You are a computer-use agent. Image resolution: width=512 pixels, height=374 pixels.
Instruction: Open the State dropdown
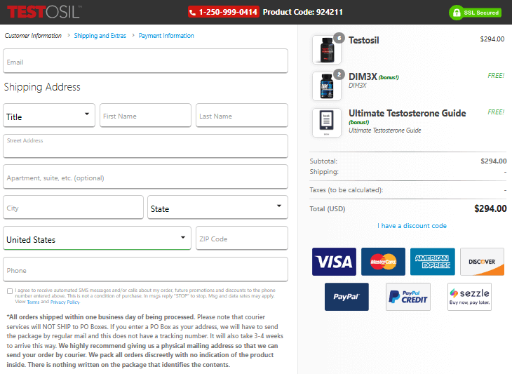217,207
